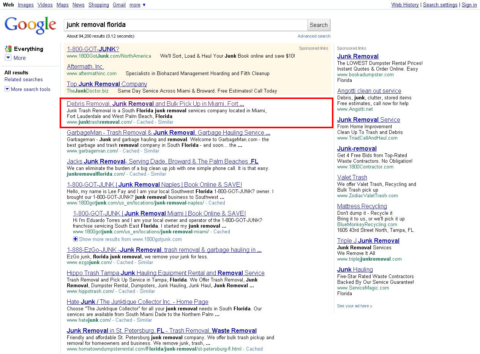Screen dimensions: 480x354
Task: Click Sign in link
Action: pos(469,5)
